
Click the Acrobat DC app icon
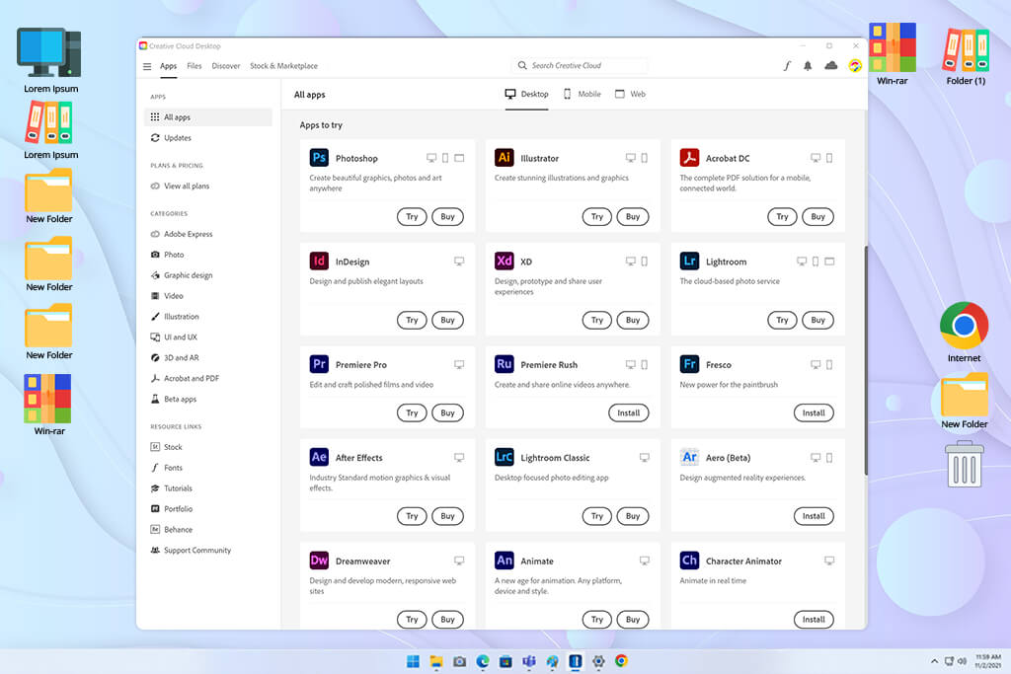point(689,158)
